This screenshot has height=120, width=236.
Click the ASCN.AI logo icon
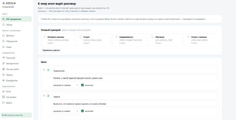4,3
